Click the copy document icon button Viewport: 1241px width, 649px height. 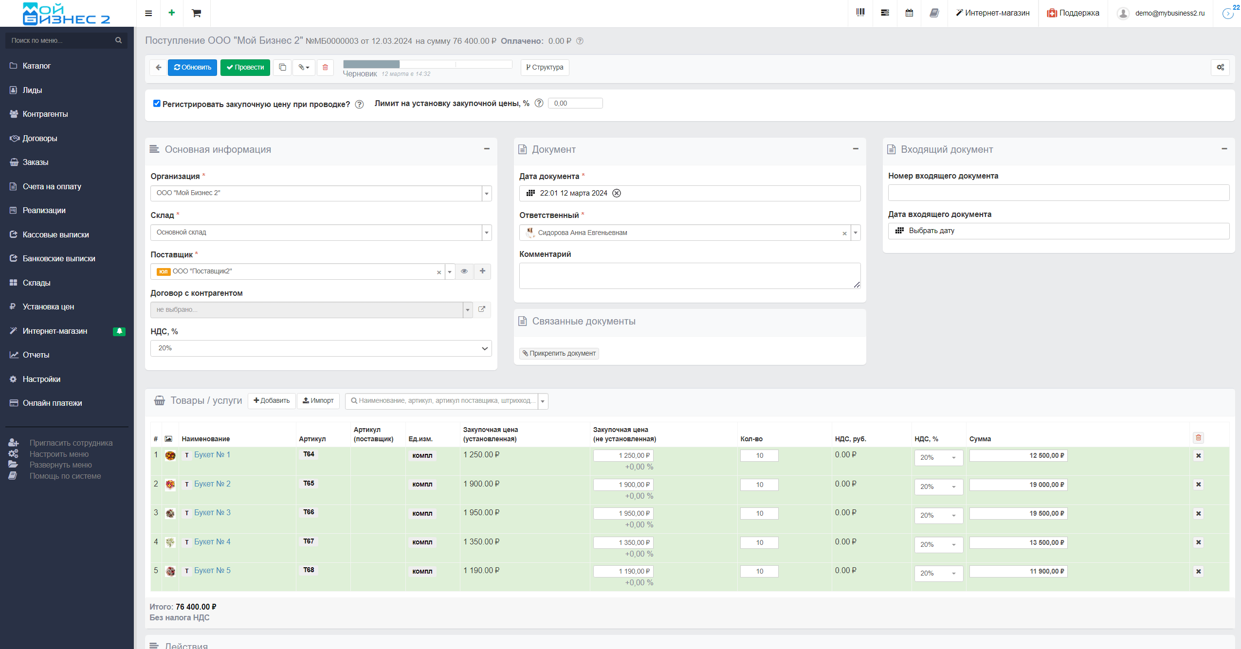282,67
